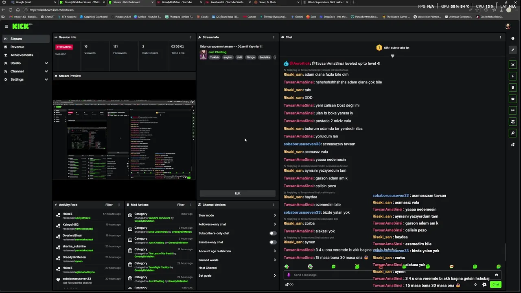Click the points infinity icon below chat
521x293 pixels.
click(x=289, y=284)
